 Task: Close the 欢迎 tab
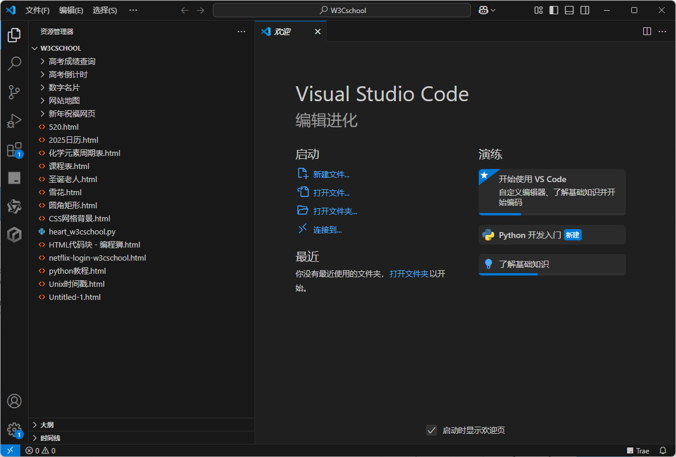tap(318, 32)
